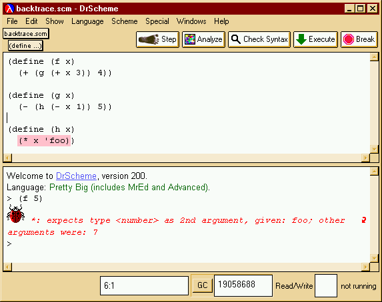
Task: Open the Language menu
Action: coord(87,21)
